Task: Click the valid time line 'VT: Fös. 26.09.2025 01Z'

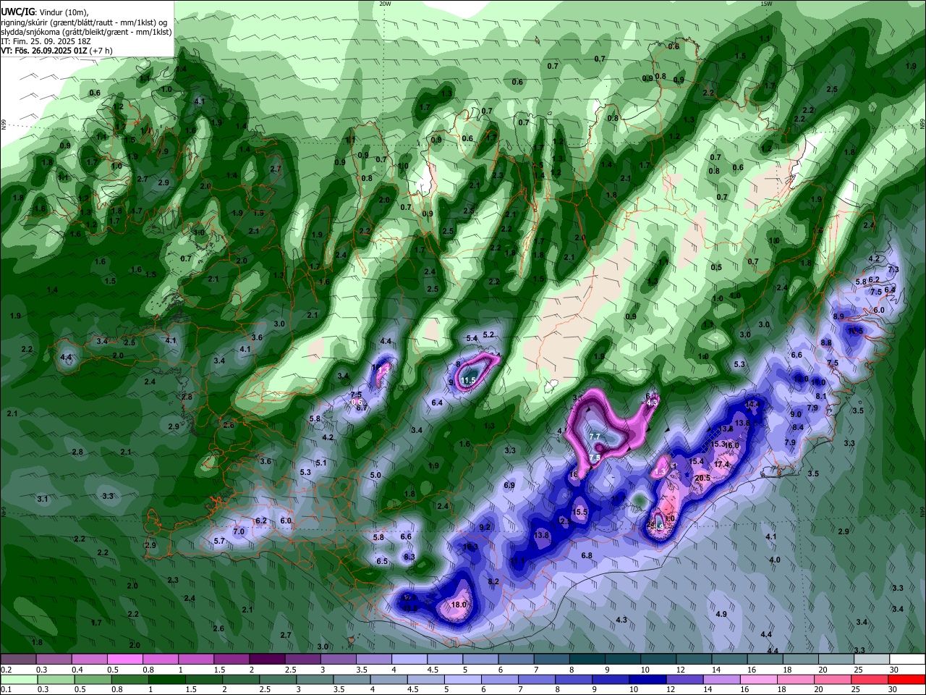Action: tap(45, 51)
